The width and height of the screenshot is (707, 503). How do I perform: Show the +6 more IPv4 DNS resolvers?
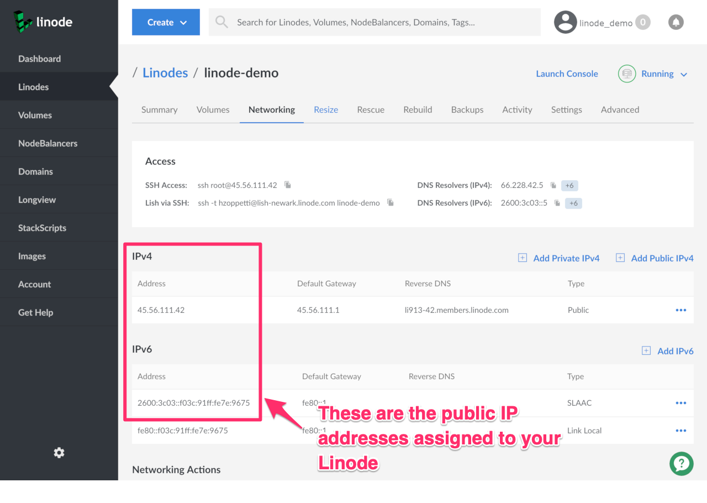[x=569, y=185]
